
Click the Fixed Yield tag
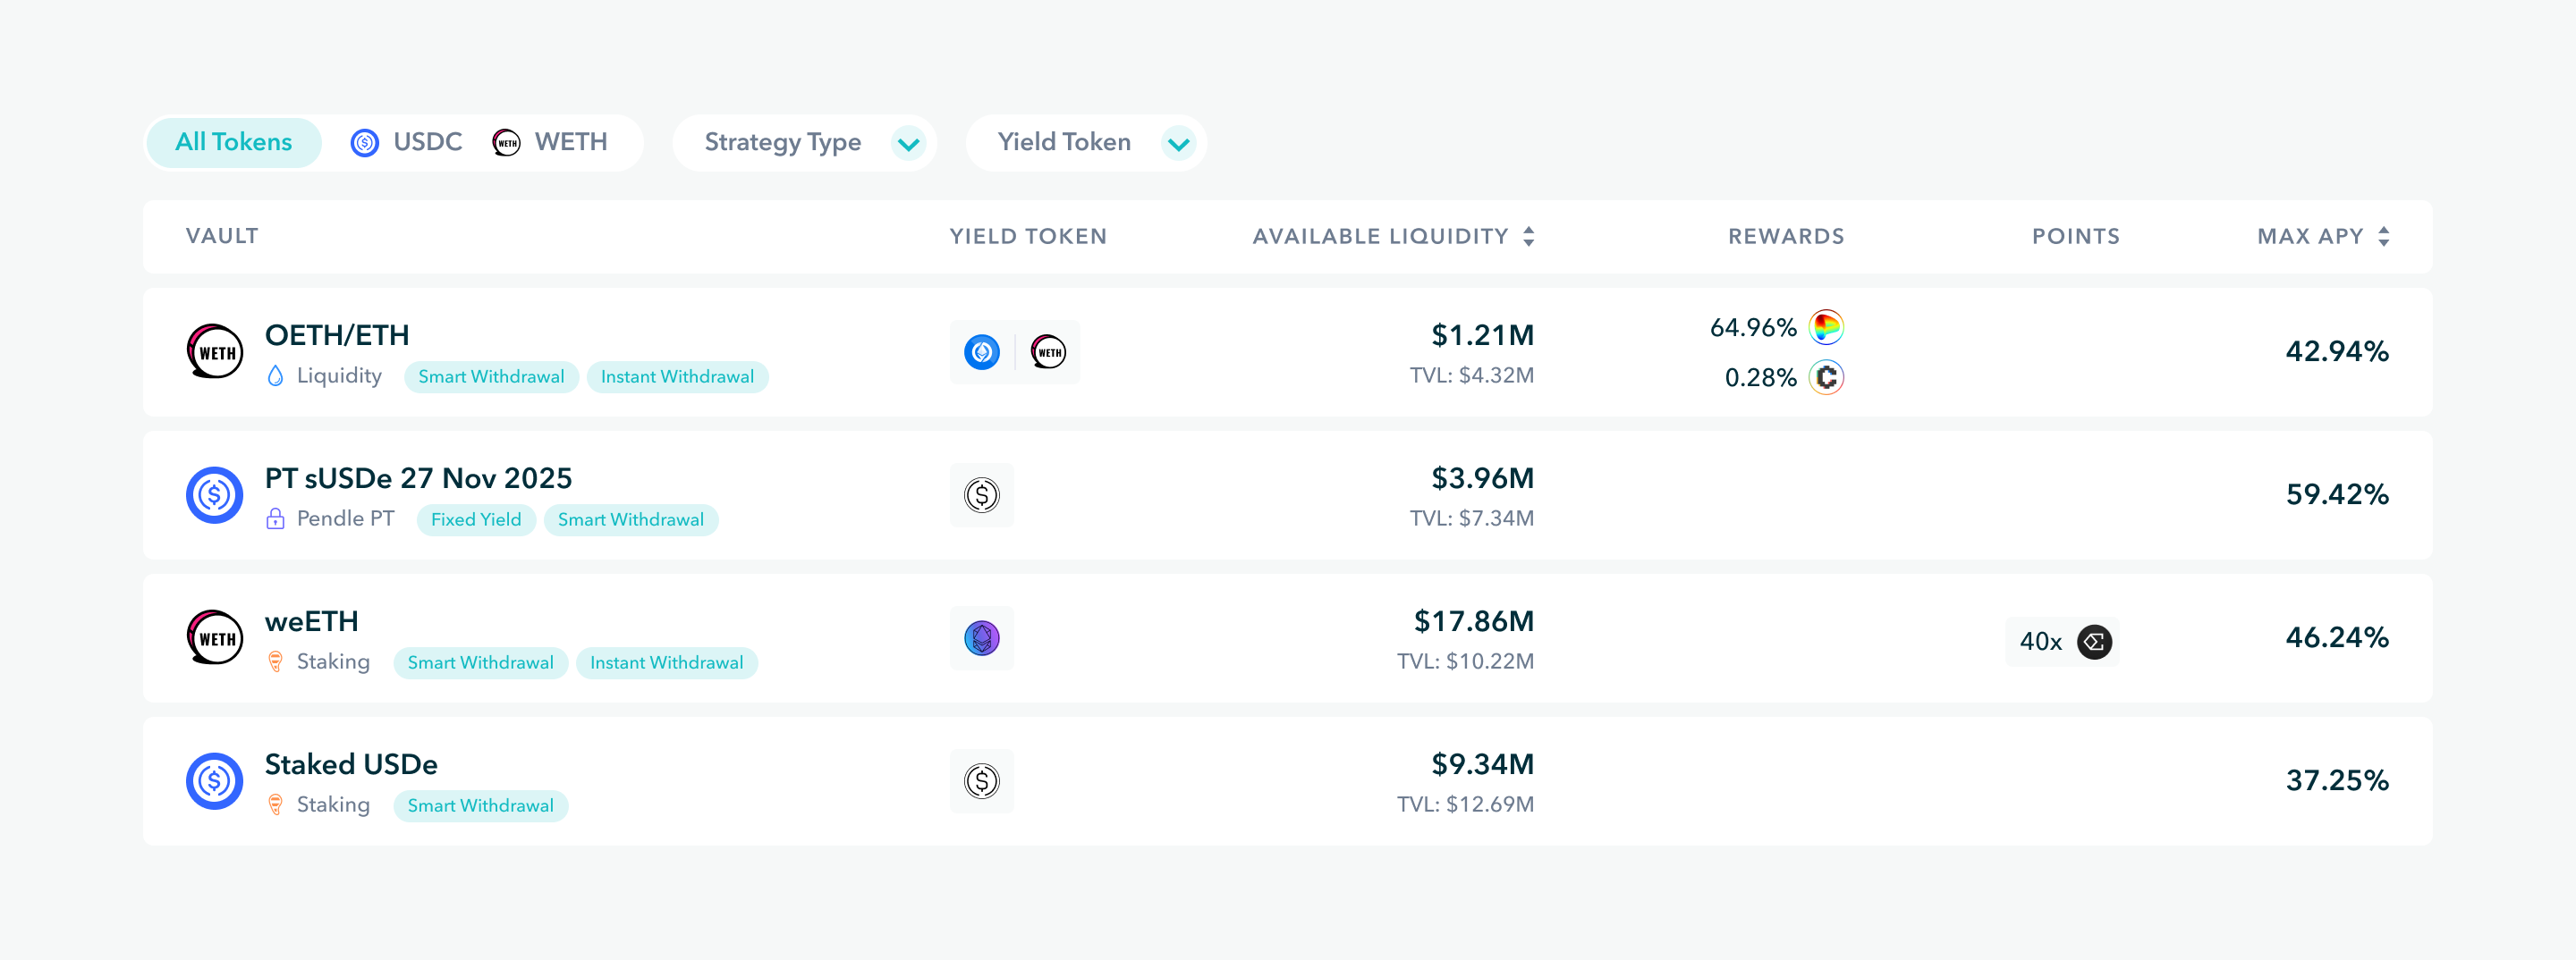[x=476, y=519]
